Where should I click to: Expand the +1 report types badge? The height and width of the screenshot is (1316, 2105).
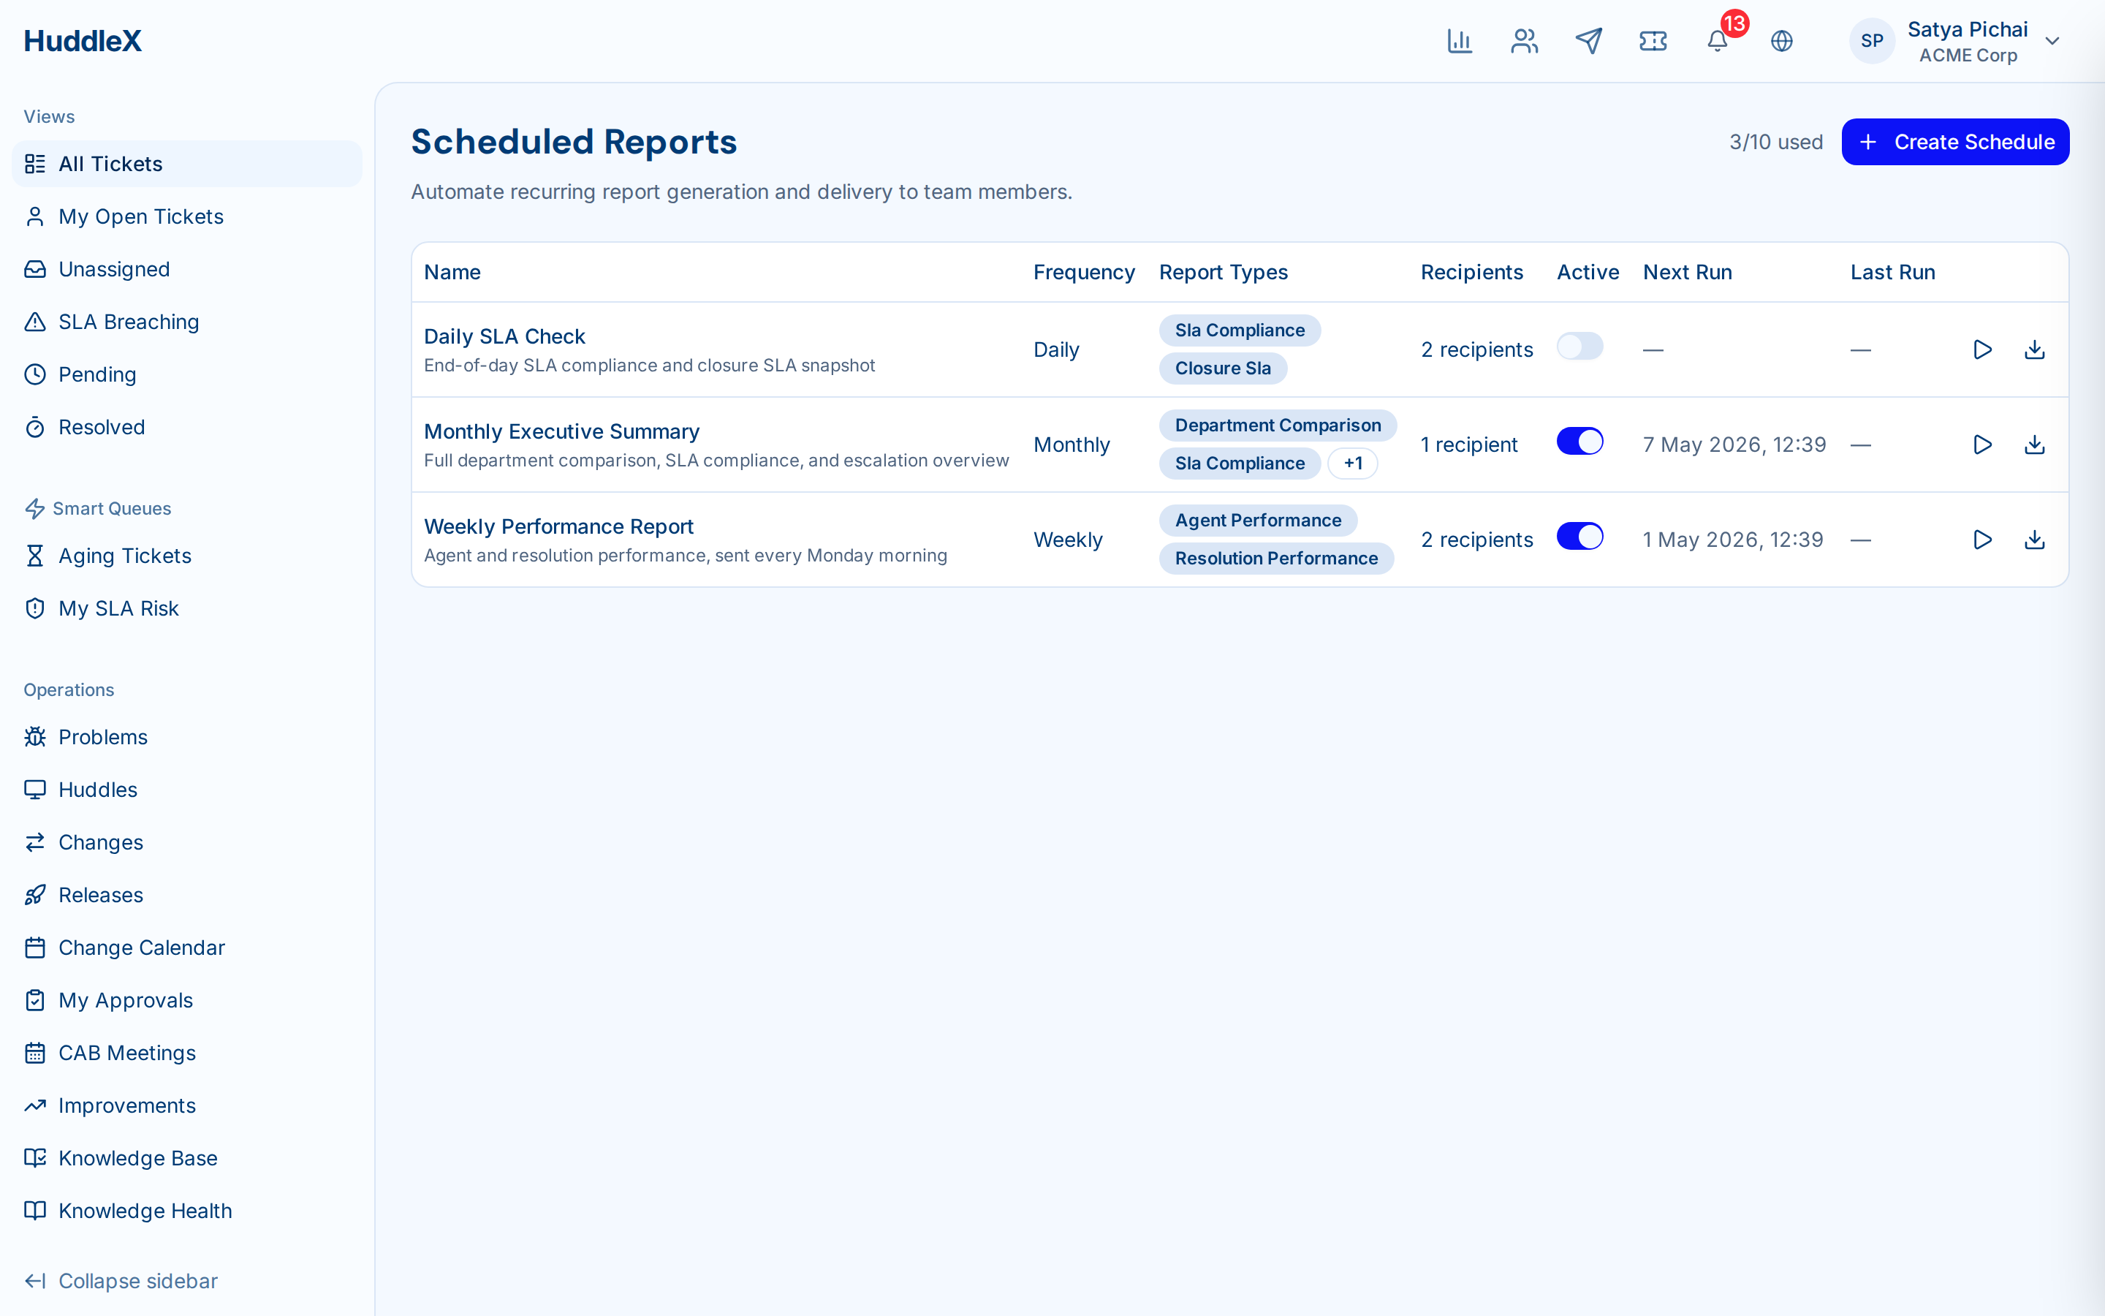pyautogui.click(x=1353, y=463)
